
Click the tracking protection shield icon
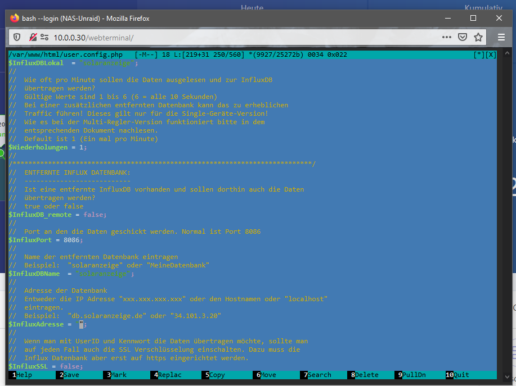click(x=17, y=38)
